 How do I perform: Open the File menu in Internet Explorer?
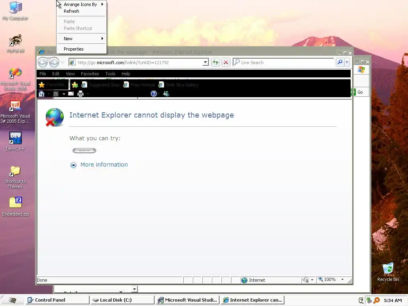point(43,74)
